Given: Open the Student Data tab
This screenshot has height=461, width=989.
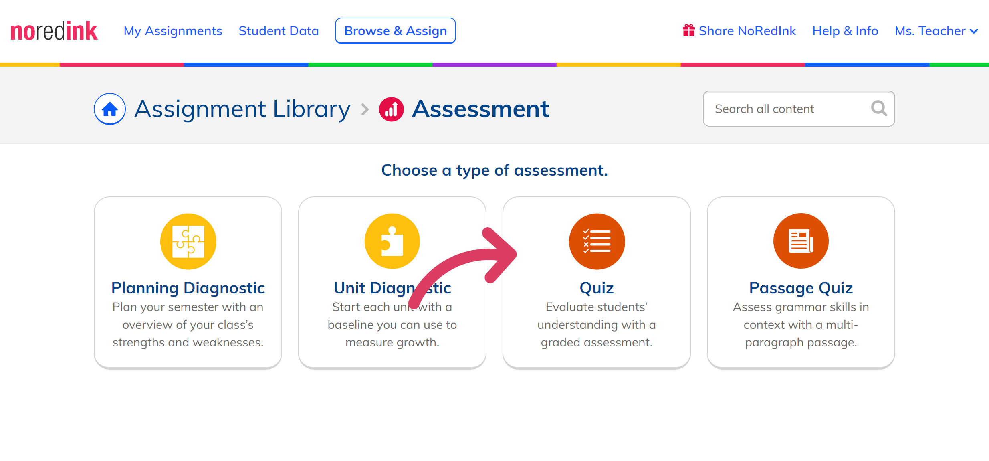Looking at the screenshot, I should (279, 31).
